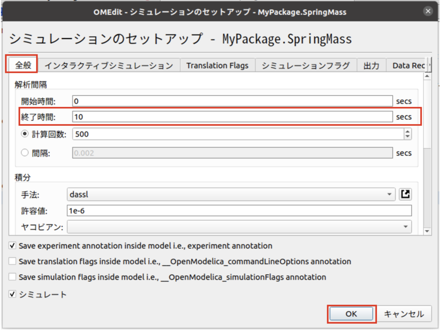Expand the 手法 dassl dropdown
The image size is (442, 333).
[231, 194]
